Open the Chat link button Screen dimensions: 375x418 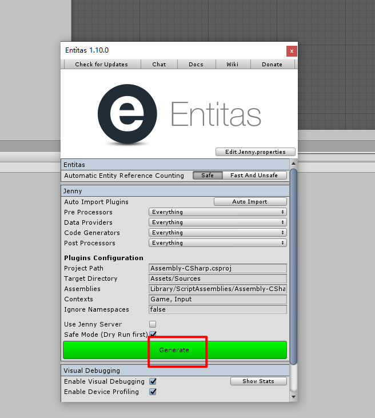(159, 64)
